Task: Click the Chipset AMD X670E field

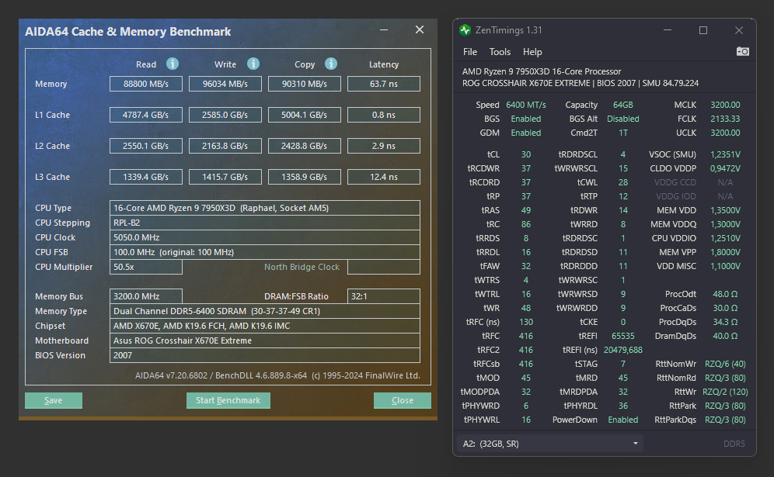Action: (264, 326)
